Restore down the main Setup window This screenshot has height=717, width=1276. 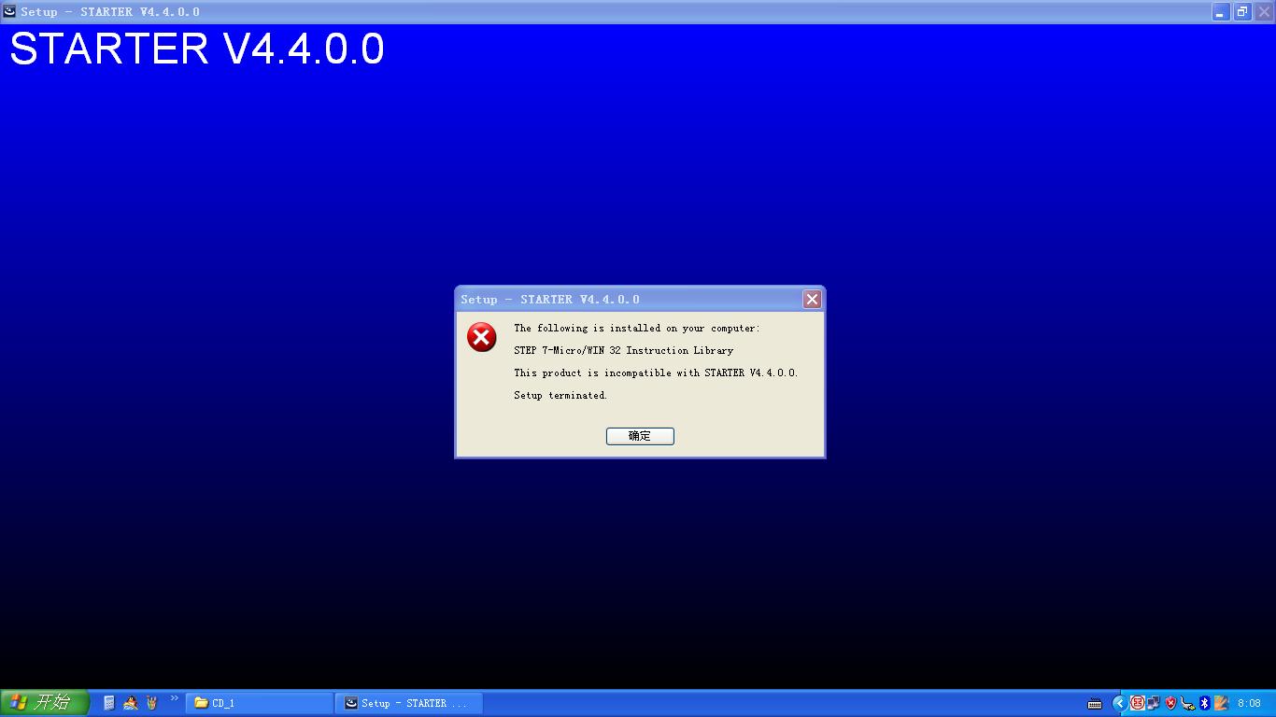[1242, 12]
